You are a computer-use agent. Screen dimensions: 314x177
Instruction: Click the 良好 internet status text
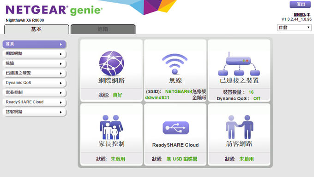coord(118,95)
